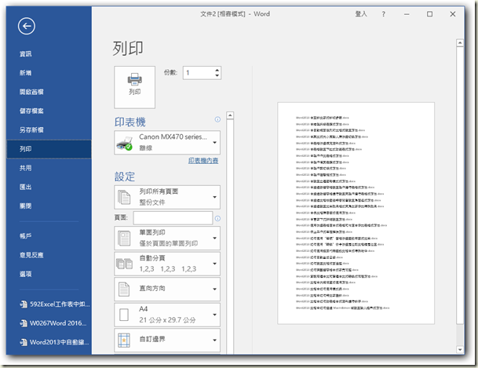Select the 儲存檔案 menu item

tap(31, 111)
